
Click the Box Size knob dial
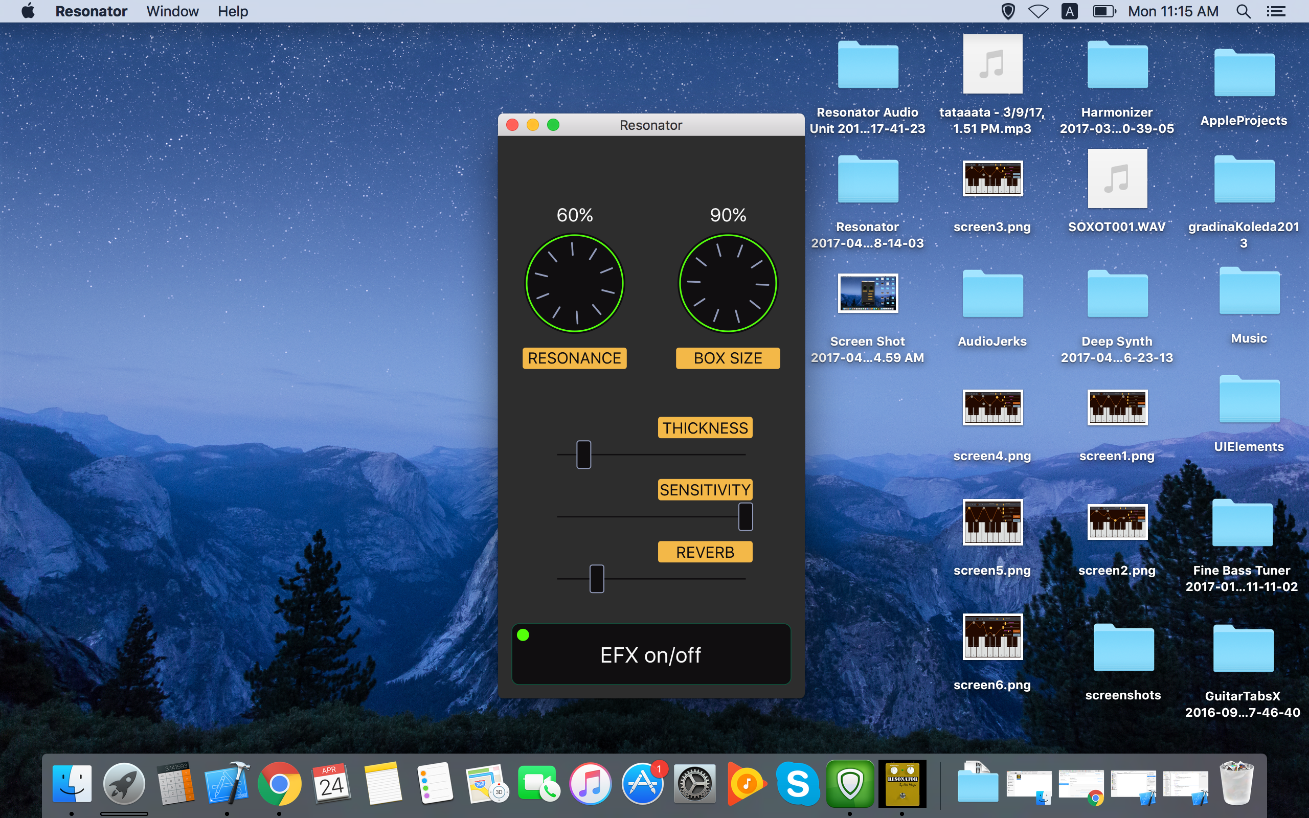pos(728,283)
